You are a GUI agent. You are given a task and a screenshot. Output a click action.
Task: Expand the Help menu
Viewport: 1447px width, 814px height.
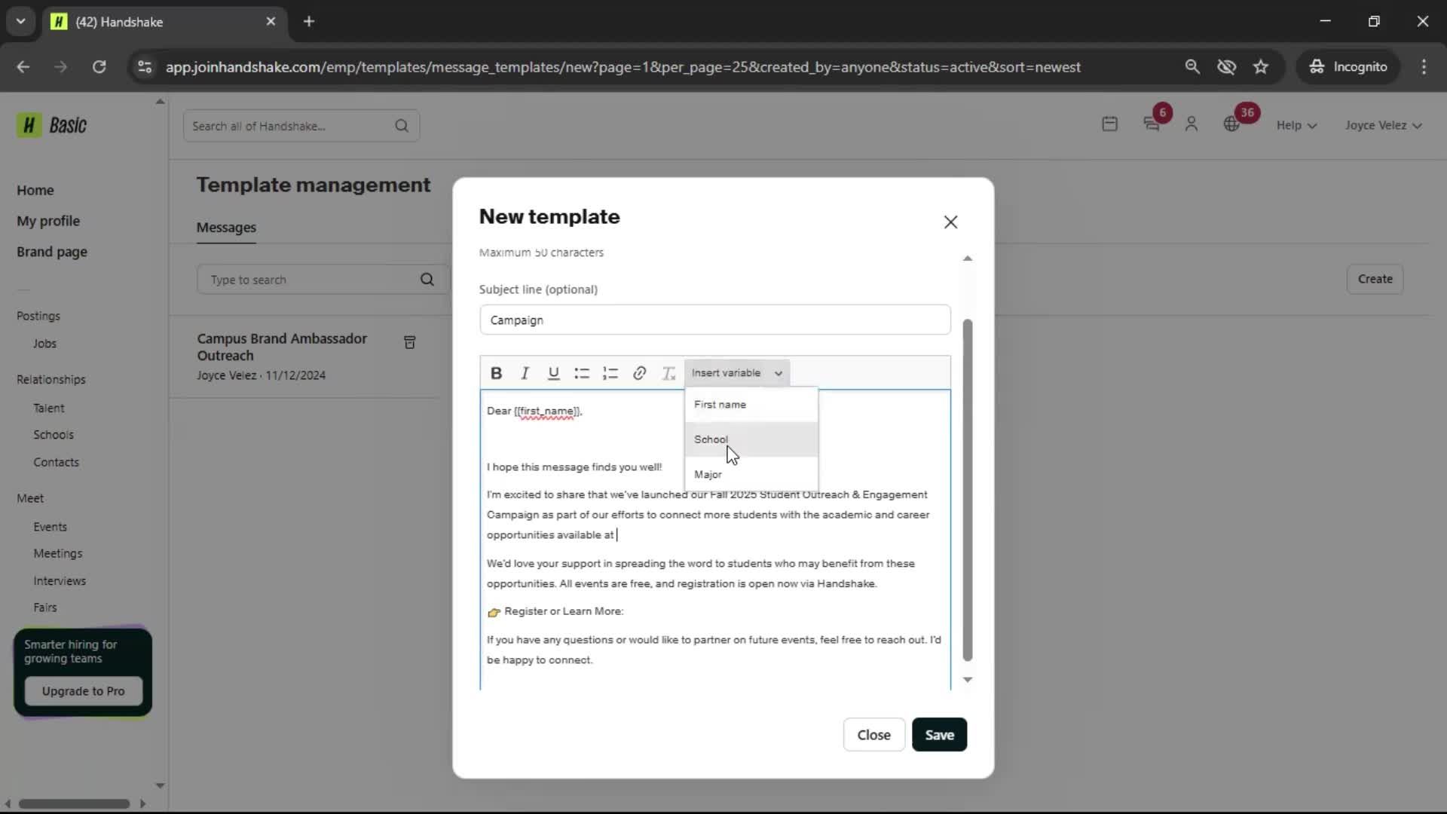(1296, 125)
